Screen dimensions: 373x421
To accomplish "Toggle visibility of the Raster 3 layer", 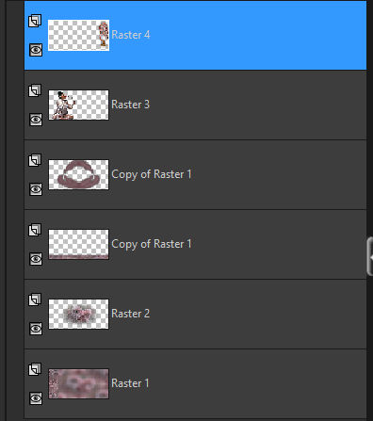I will (x=36, y=120).
